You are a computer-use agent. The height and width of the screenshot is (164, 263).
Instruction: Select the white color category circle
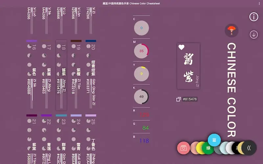pyautogui.click(x=229, y=148)
